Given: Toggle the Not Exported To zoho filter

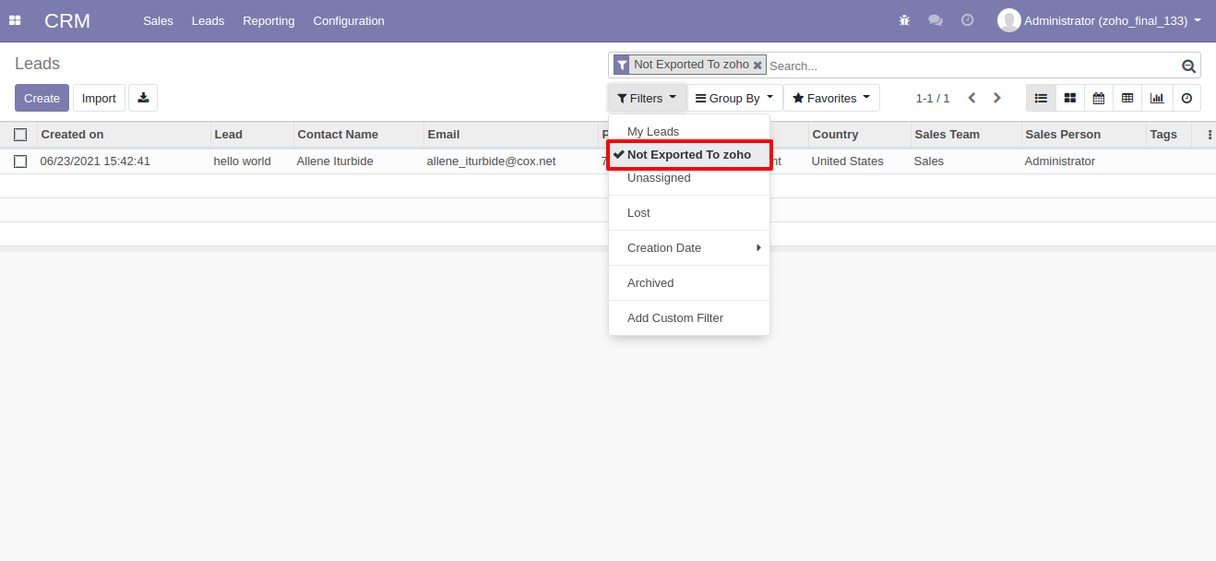Looking at the screenshot, I should click(689, 155).
